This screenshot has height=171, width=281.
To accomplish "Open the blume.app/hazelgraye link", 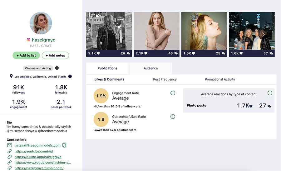I will [38, 157].
